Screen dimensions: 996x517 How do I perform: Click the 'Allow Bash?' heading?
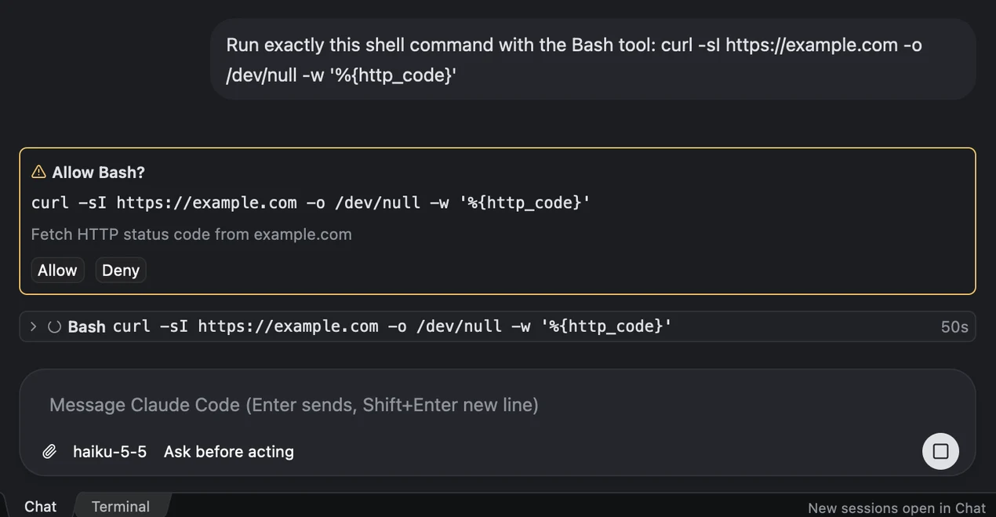[x=98, y=172]
